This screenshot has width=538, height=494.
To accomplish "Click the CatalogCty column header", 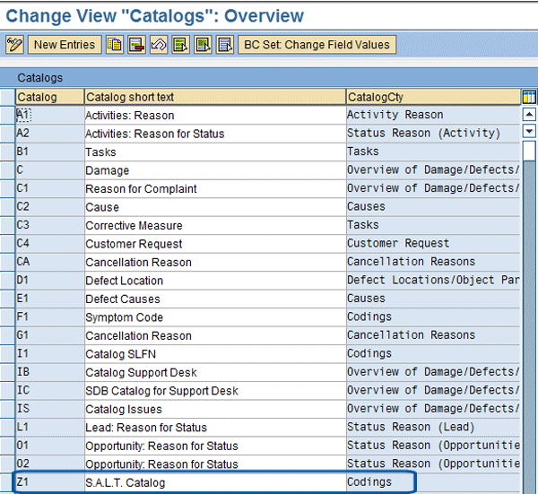I will point(432,97).
